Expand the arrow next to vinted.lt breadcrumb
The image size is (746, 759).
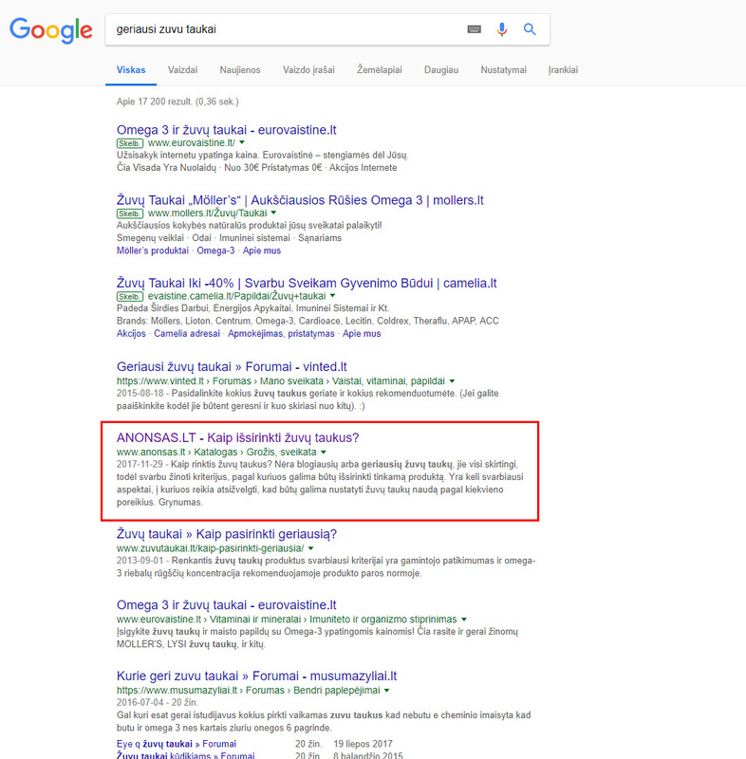[452, 381]
